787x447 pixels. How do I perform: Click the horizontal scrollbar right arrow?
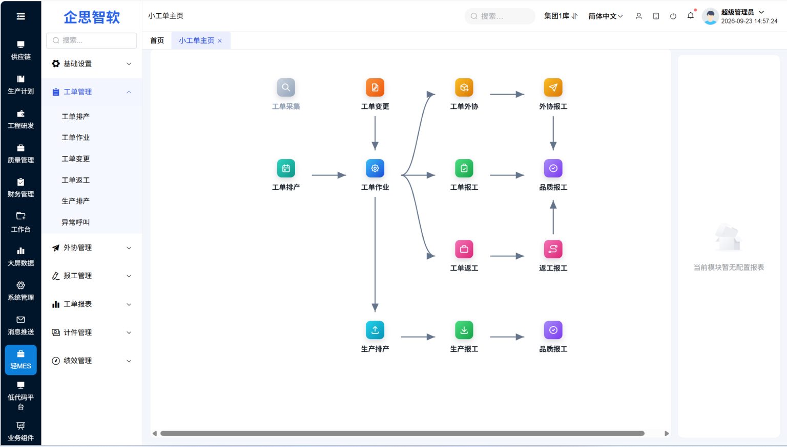[x=667, y=433]
